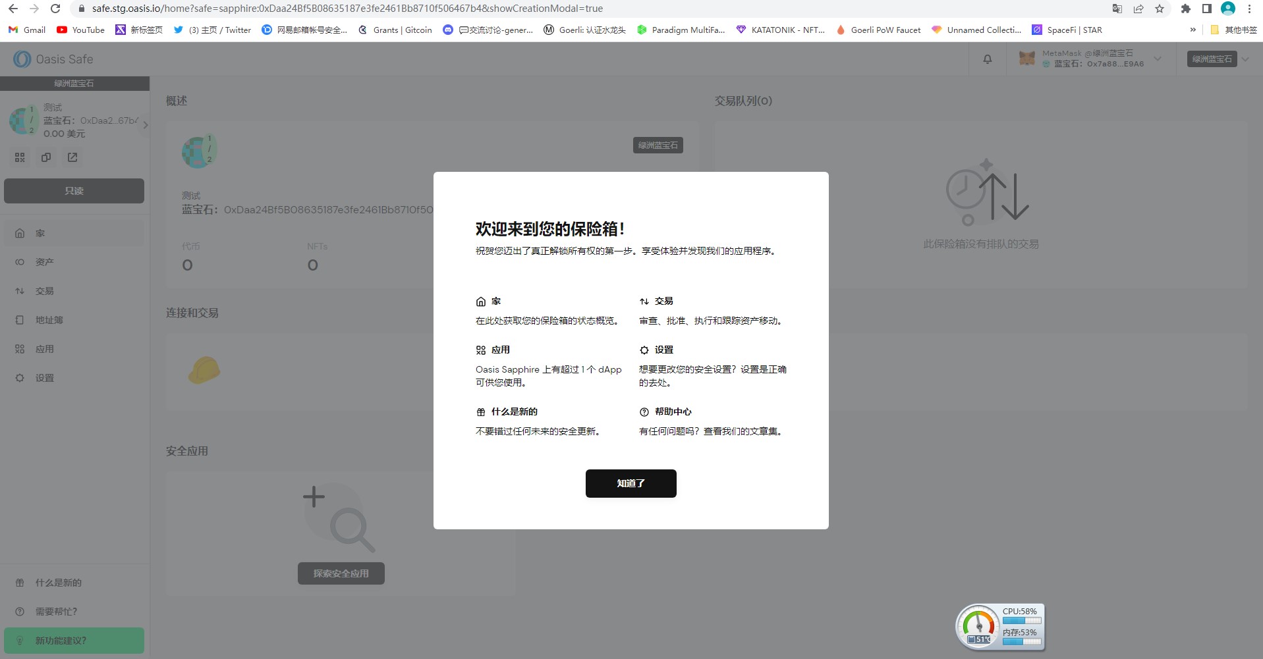This screenshot has height=659, width=1263.
Task: Open the KATATONIK - NFT bookmark
Action: click(781, 30)
